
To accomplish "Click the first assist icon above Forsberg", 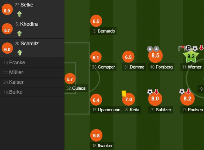I will tap(150, 49).
